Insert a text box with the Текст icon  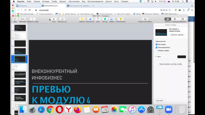pyautogui.click(x=98, y=19)
